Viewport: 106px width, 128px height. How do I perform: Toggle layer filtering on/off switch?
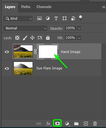[80, 18]
